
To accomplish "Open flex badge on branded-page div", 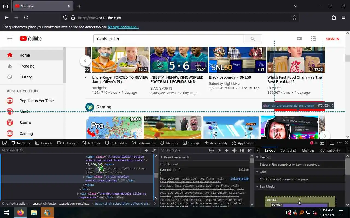I will coord(120,198).
